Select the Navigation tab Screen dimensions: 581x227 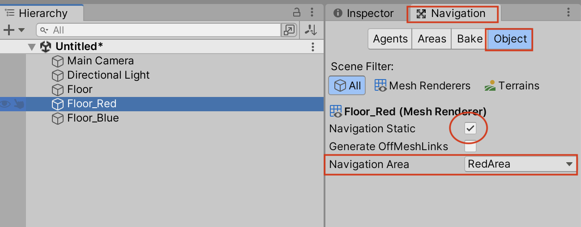click(453, 13)
